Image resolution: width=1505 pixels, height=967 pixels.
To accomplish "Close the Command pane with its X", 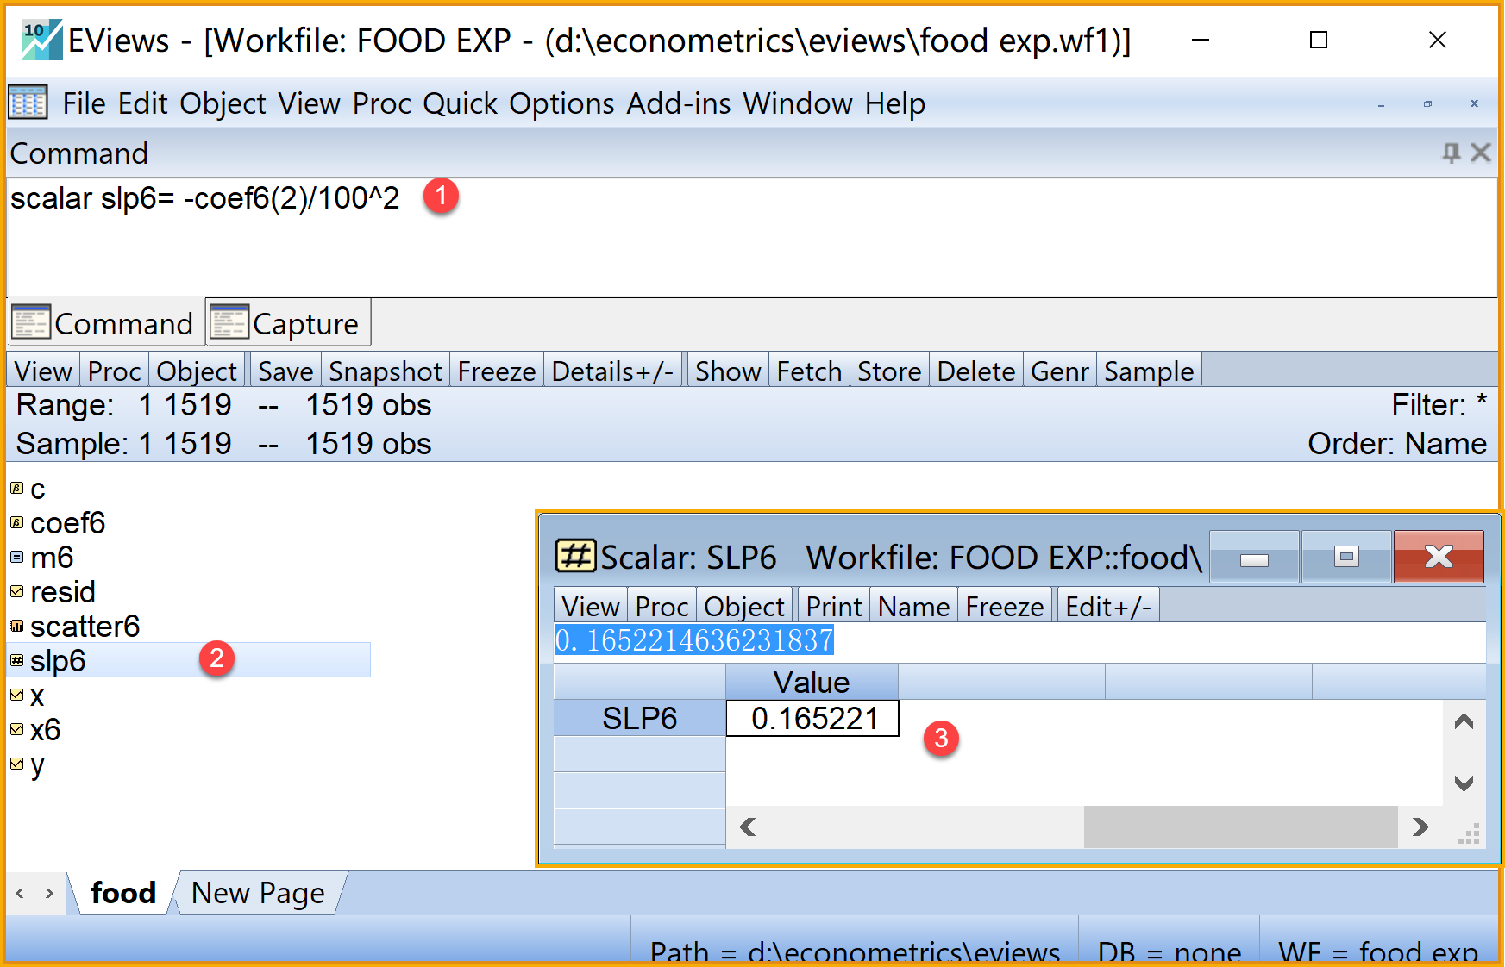I will tap(1481, 153).
